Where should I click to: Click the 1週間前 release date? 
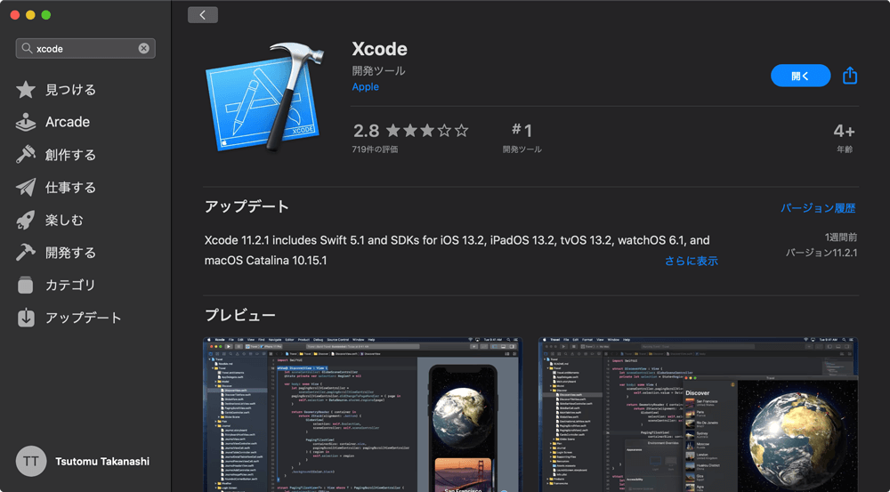click(x=841, y=238)
